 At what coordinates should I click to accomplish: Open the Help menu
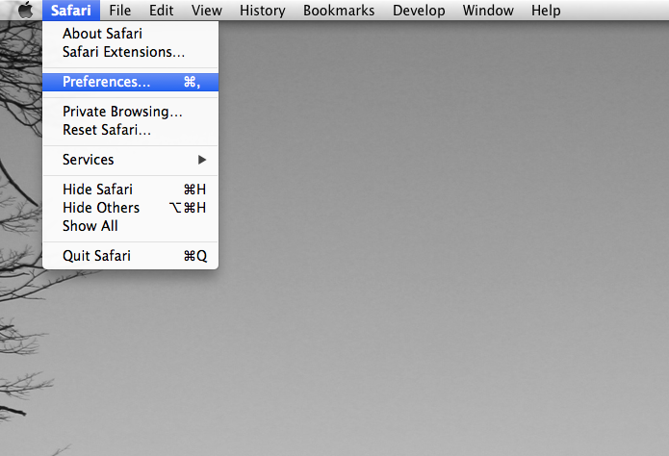[546, 10]
